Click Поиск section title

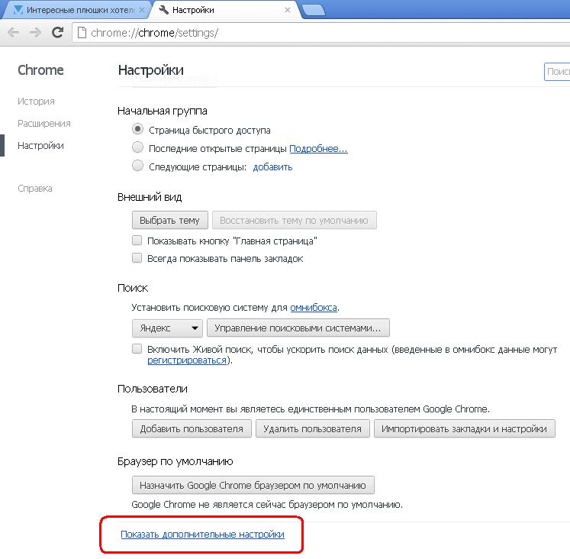click(x=133, y=288)
